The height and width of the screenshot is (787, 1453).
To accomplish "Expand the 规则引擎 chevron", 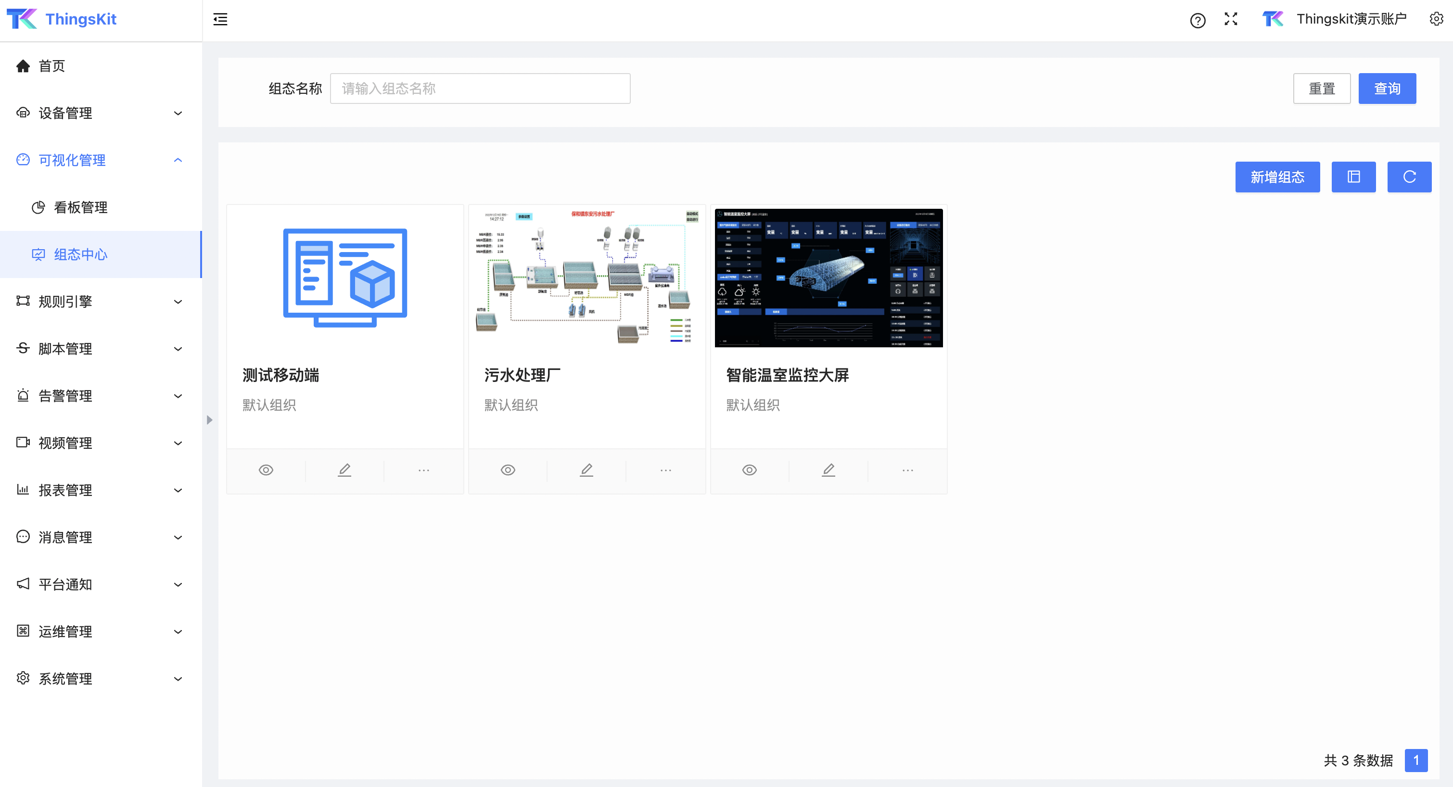I will (178, 302).
